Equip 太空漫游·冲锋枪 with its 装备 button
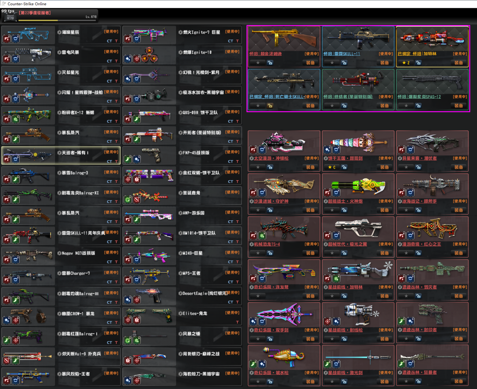The width and height of the screenshot is (477, 389). click(x=310, y=167)
